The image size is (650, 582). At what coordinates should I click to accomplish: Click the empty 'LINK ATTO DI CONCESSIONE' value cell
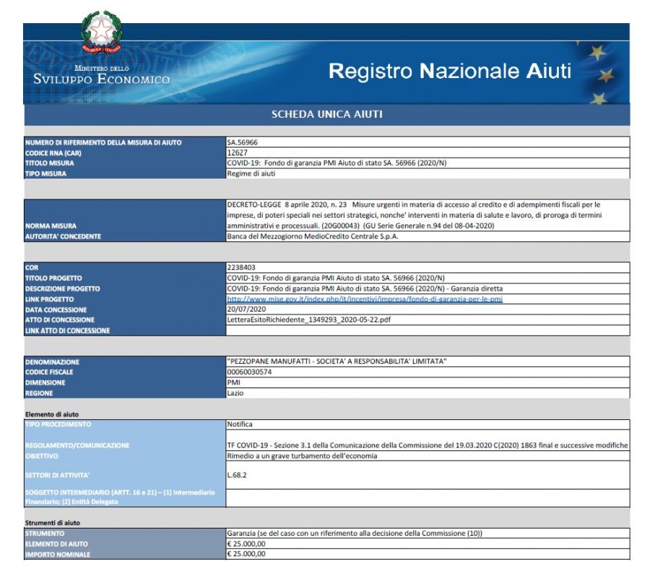tap(428, 330)
